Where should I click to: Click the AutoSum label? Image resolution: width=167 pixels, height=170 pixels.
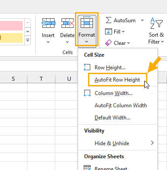(x=125, y=20)
